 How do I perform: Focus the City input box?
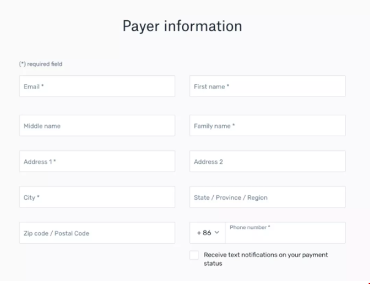(x=97, y=197)
